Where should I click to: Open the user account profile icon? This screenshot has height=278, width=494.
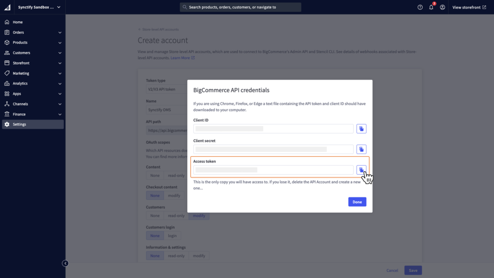[442, 7]
